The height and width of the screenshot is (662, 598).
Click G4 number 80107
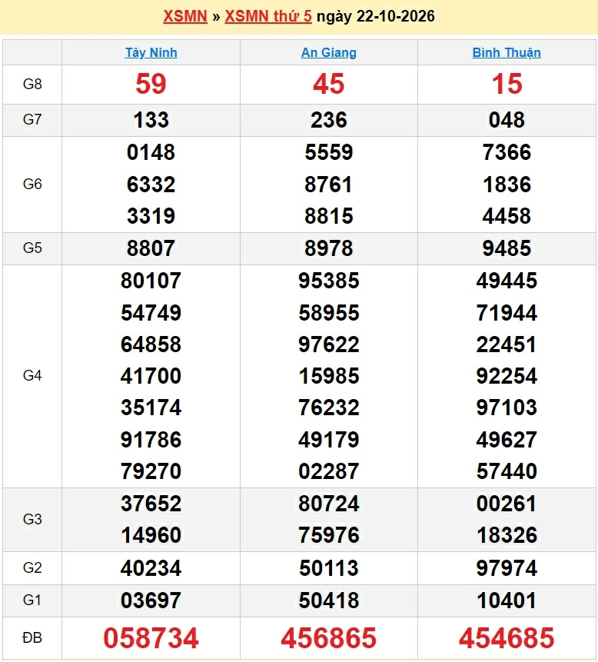[x=151, y=281]
